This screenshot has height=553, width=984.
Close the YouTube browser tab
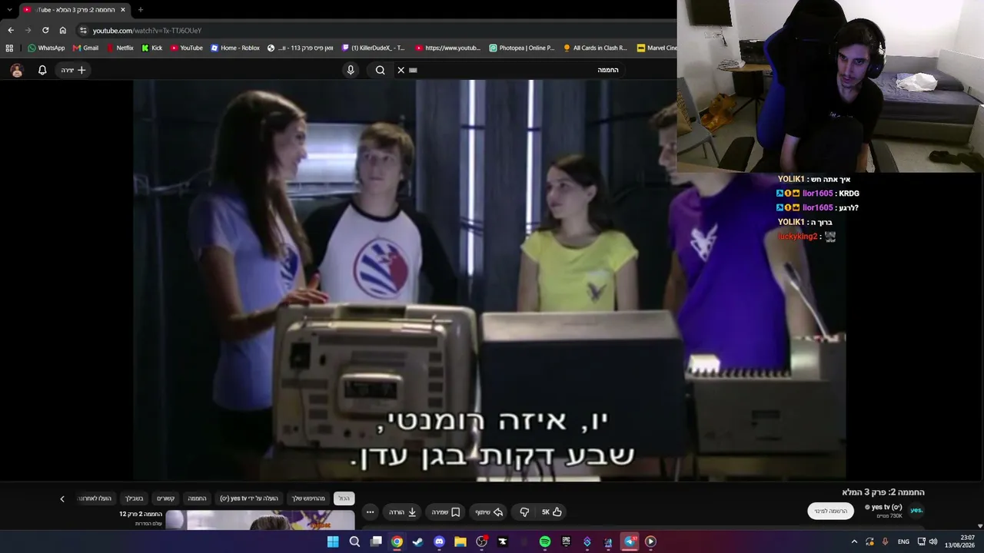(x=123, y=10)
